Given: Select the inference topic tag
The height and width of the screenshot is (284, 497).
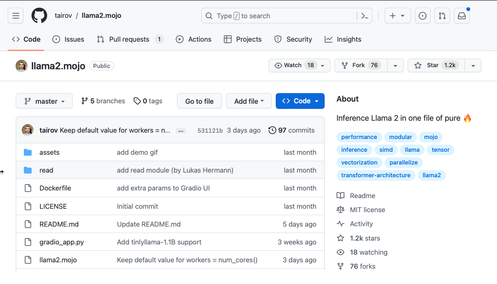Looking at the screenshot, I should [x=354, y=150].
